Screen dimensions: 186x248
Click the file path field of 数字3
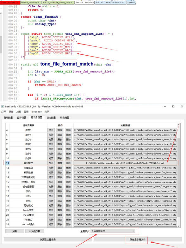(125, 130)
